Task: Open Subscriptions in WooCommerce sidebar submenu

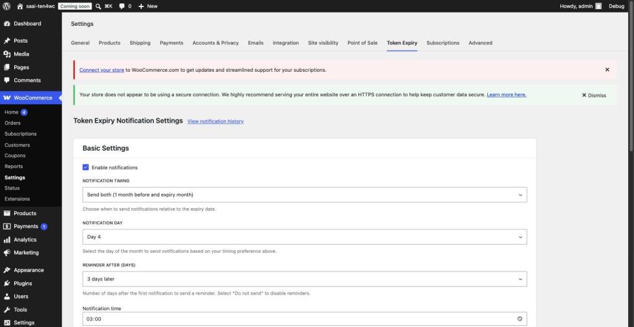Action: 21,134
